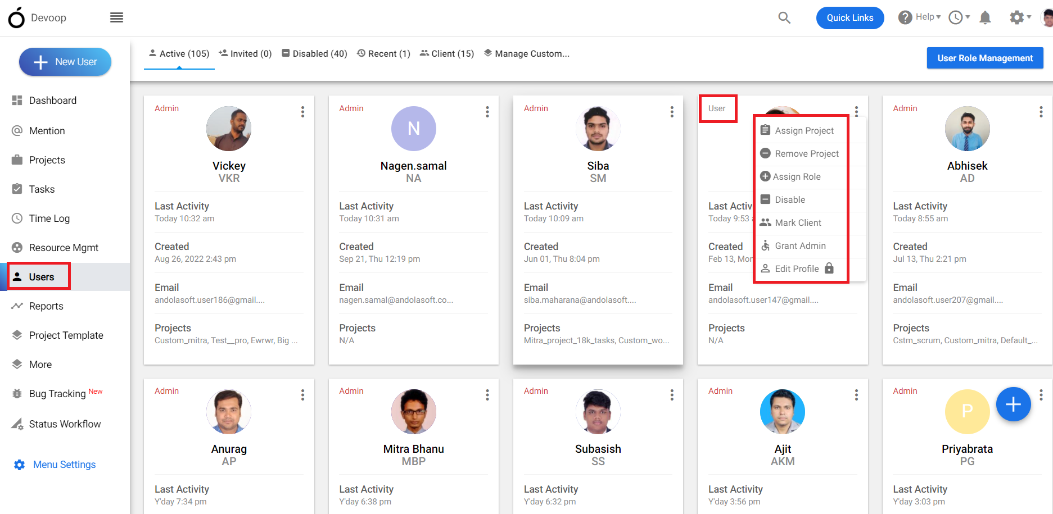The image size is (1053, 514).
Task: Switch to the Client (15) tab
Action: click(447, 54)
